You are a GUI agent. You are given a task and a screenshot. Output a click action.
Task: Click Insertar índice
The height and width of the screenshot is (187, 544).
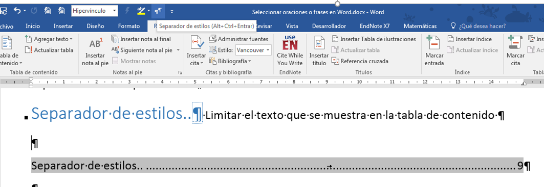coord(469,39)
